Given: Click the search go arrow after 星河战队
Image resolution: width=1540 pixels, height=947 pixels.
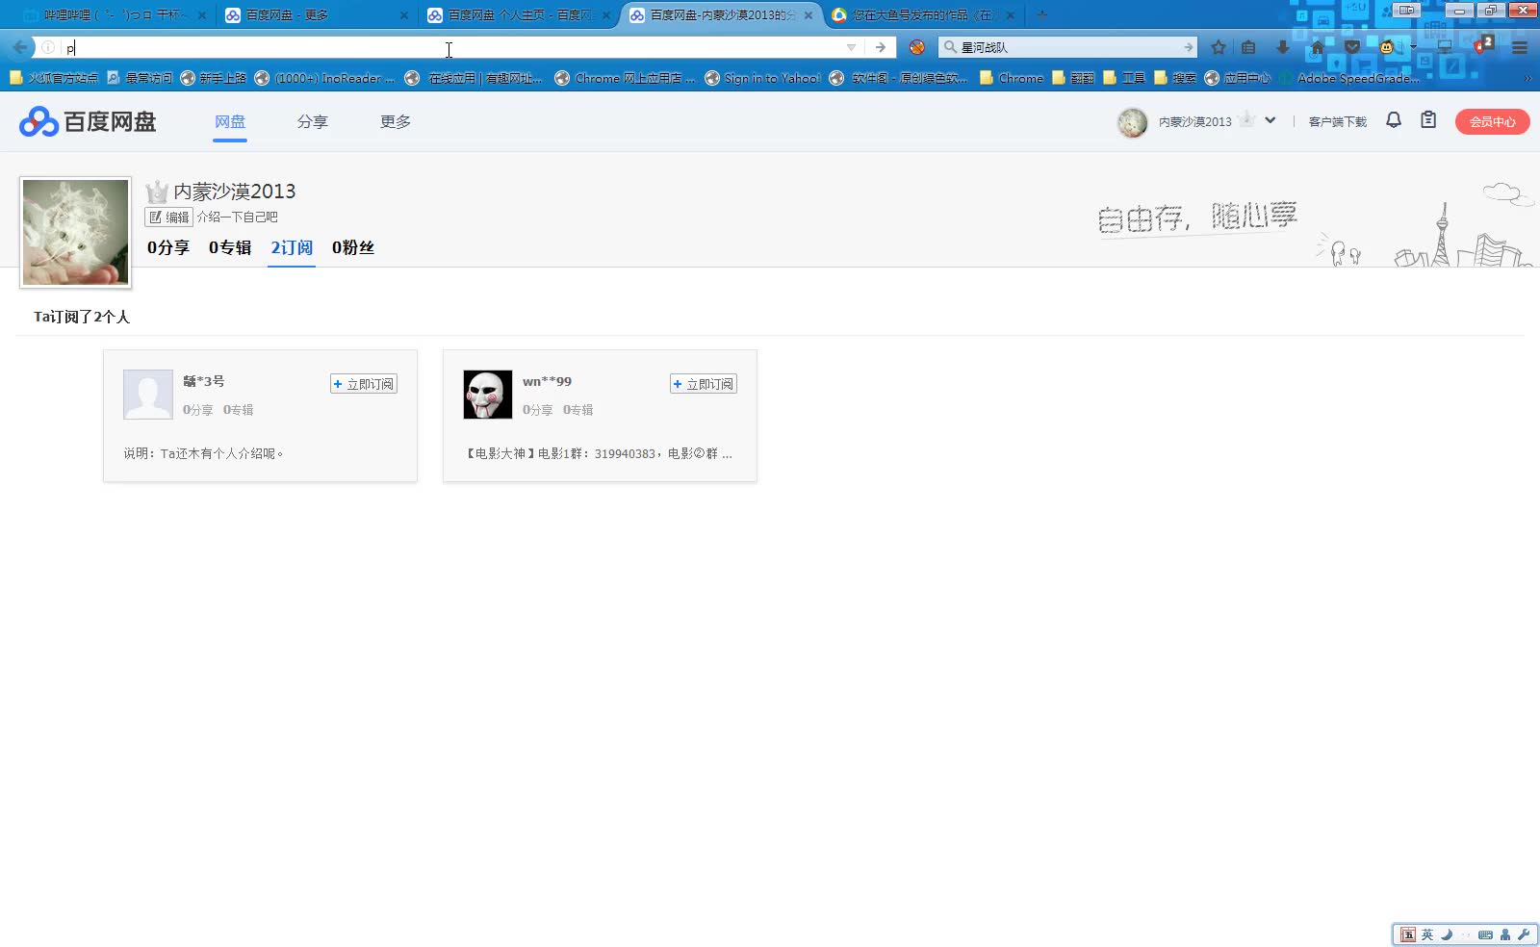Looking at the screenshot, I should (x=1189, y=47).
